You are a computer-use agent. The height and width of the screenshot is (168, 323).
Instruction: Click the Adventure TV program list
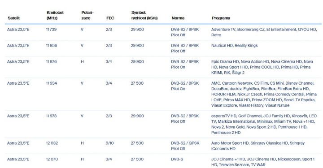point(264,32)
